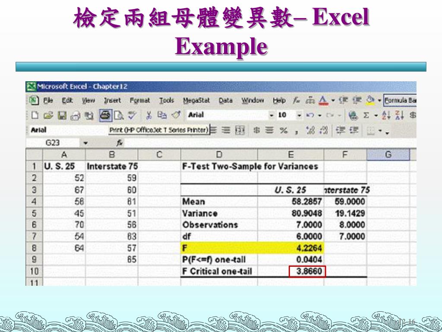Select column E header
The image size is (442, 332).
[290, 155]
